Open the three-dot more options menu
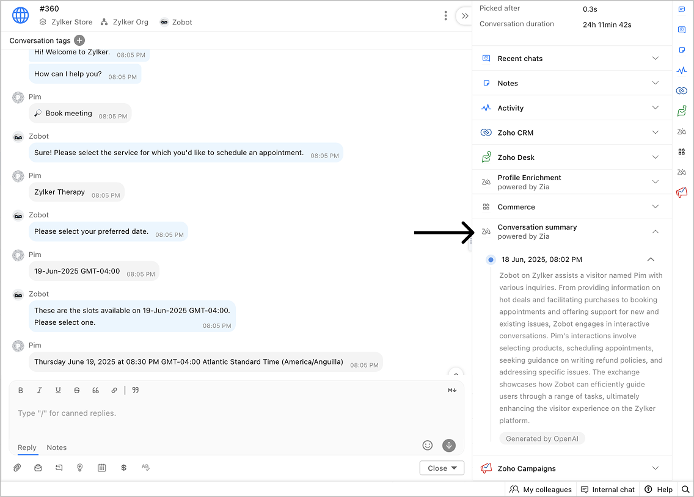 click(x=445, y=16)
